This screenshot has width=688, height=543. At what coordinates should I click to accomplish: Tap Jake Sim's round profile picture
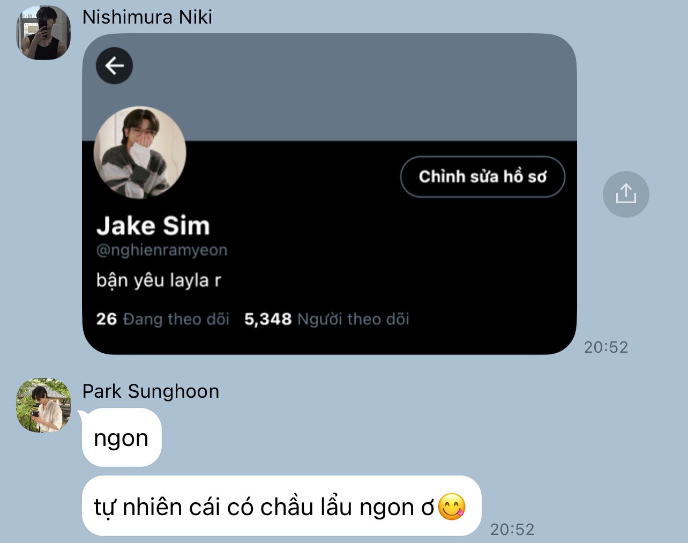(x=140, y=153)
